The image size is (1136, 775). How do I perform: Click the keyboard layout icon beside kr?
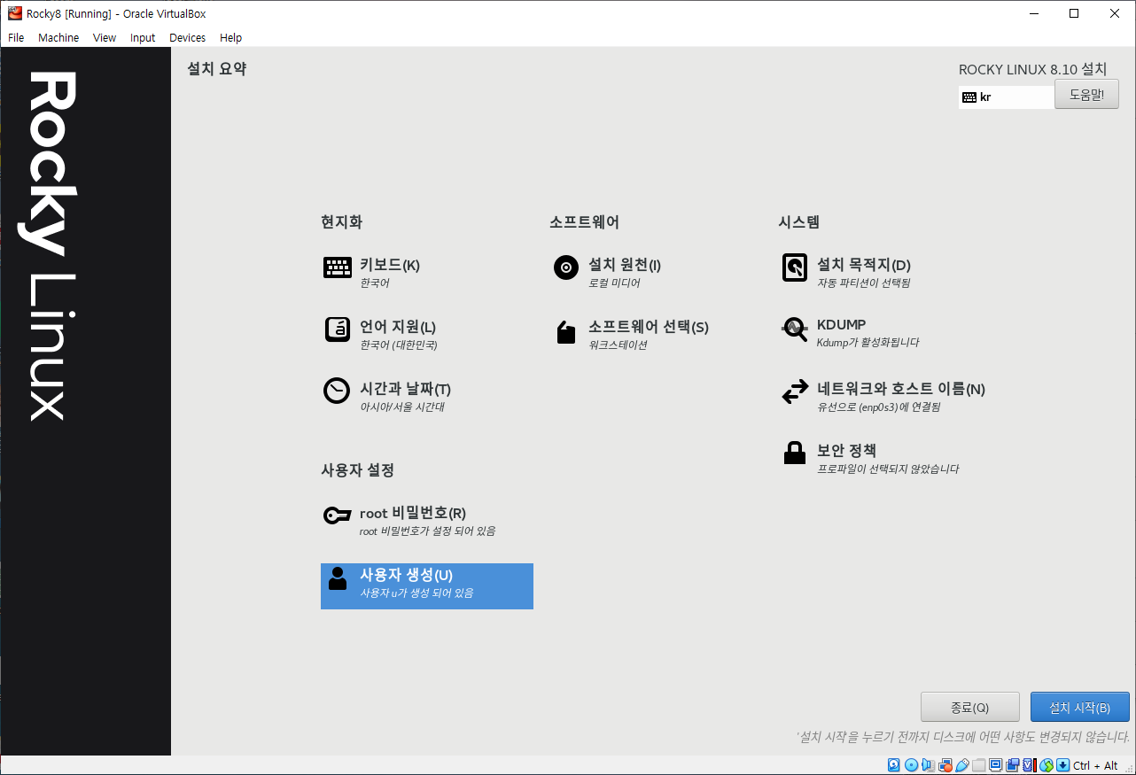969,97
